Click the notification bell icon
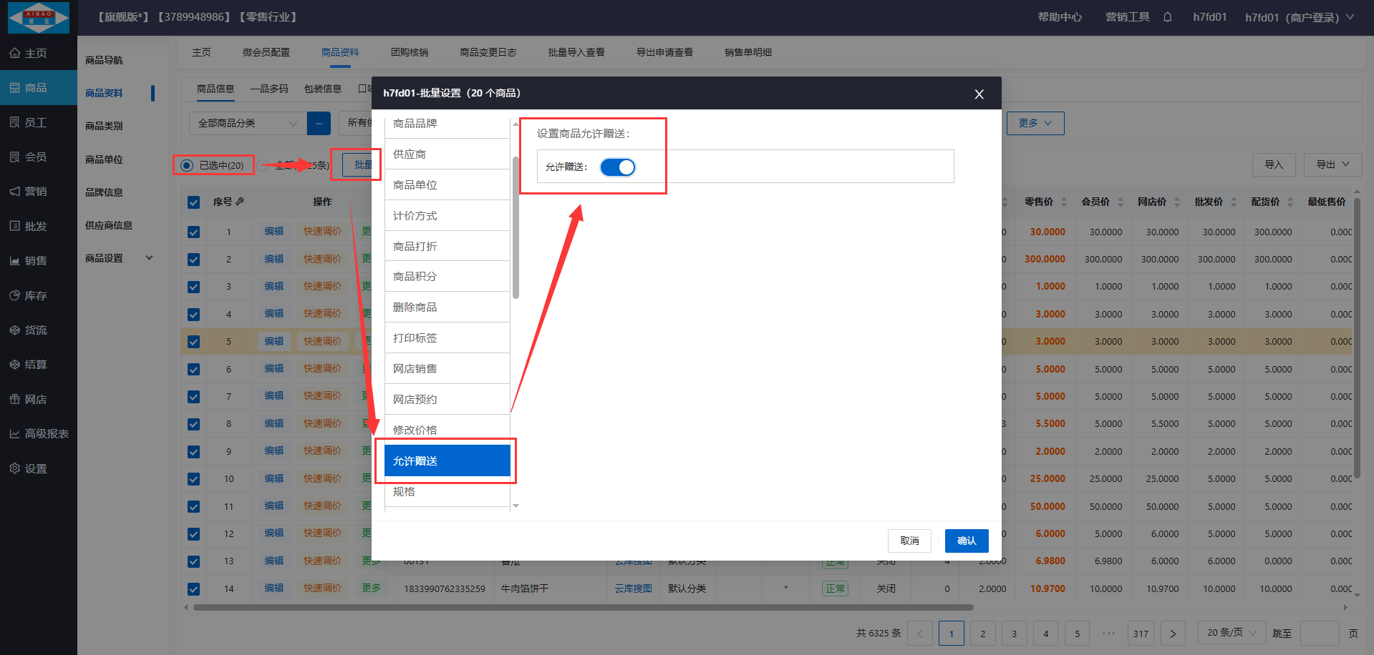Viewport: 1374px width, 655px height. pos(1167,17)
